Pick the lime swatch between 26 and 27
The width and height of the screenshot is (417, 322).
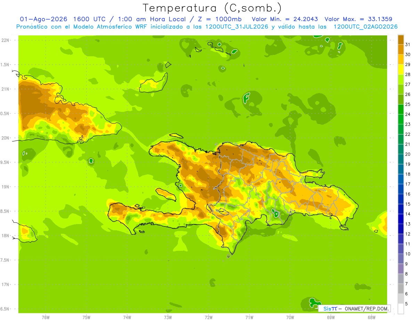tap(401, 89)
